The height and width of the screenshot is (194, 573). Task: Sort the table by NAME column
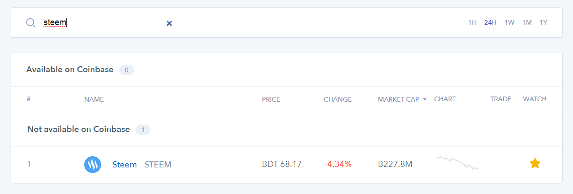point(94,99)
